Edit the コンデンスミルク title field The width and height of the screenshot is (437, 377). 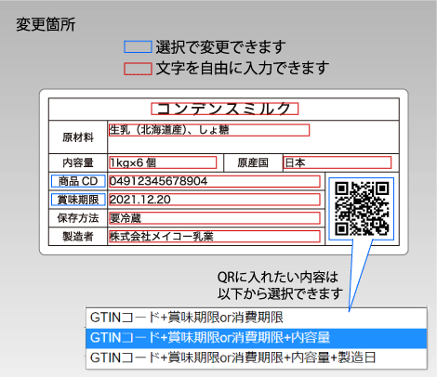point(225,109)
